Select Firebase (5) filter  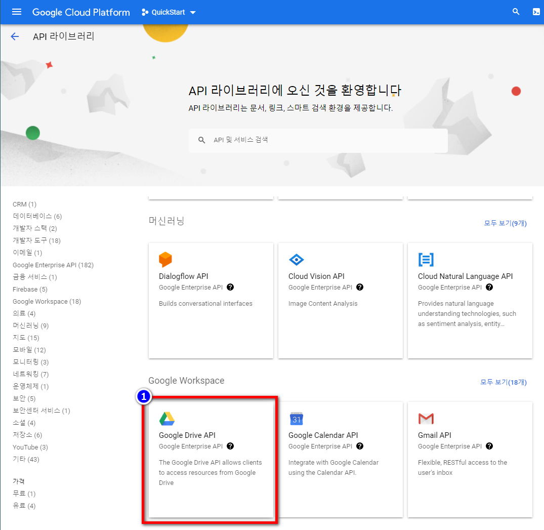tap(30, 289)
